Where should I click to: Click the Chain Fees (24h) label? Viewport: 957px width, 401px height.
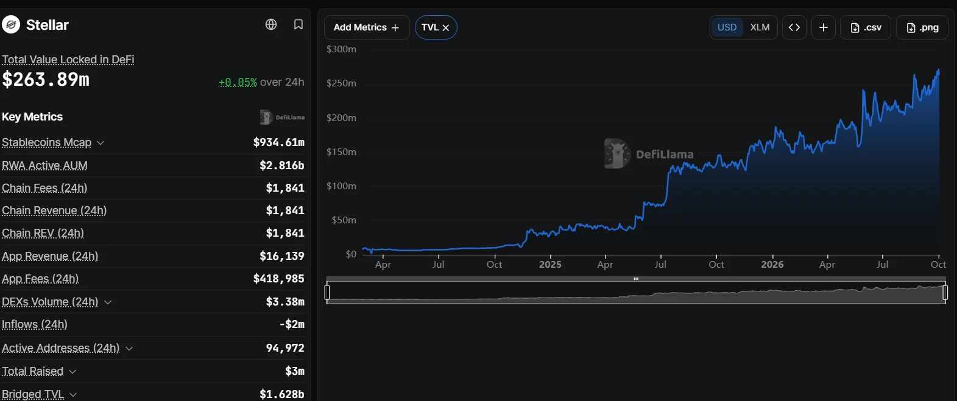(x=44, y=188)
